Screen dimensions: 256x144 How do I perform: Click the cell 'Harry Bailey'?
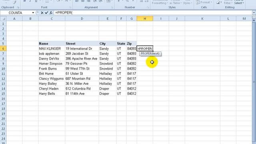point(52,84)
